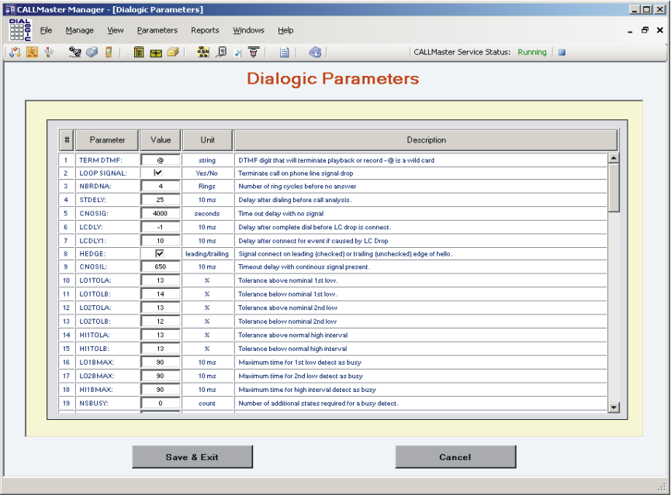Open the Help menu
The height and width of the screenshot is (495, 671).
(x=285, y=30)
